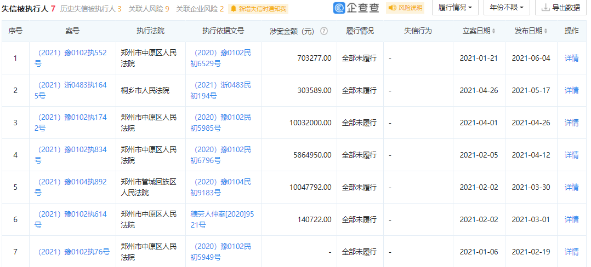Image resolution: width=591 pixels, height=267 pixels.
Task: Click the bell icon in 新增失信时通知我
Action: [234, 9]
